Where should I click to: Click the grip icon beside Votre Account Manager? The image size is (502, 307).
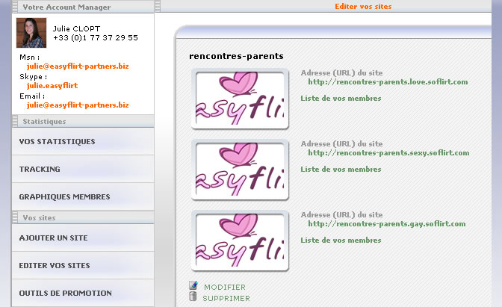click(x=15, y=7)
